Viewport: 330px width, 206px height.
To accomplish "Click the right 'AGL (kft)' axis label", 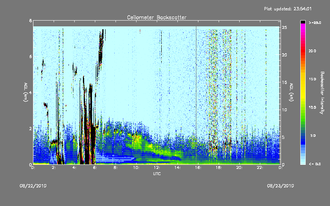I will [x=291, y=92].
